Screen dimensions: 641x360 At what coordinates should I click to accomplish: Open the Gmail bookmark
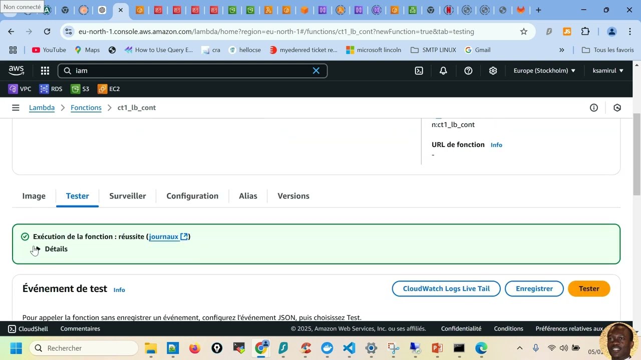pyautogui.click(x=478, y=50)
